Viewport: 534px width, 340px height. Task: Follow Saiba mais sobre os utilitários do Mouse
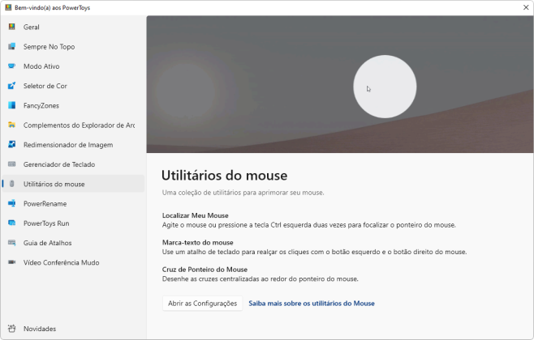click(x=312, y=304)
